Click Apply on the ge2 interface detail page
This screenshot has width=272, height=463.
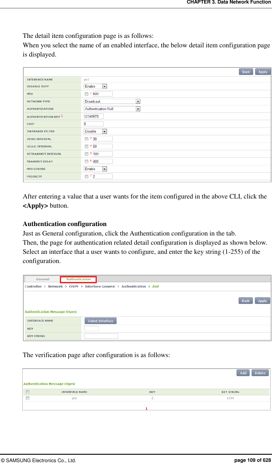click(263, 72)
